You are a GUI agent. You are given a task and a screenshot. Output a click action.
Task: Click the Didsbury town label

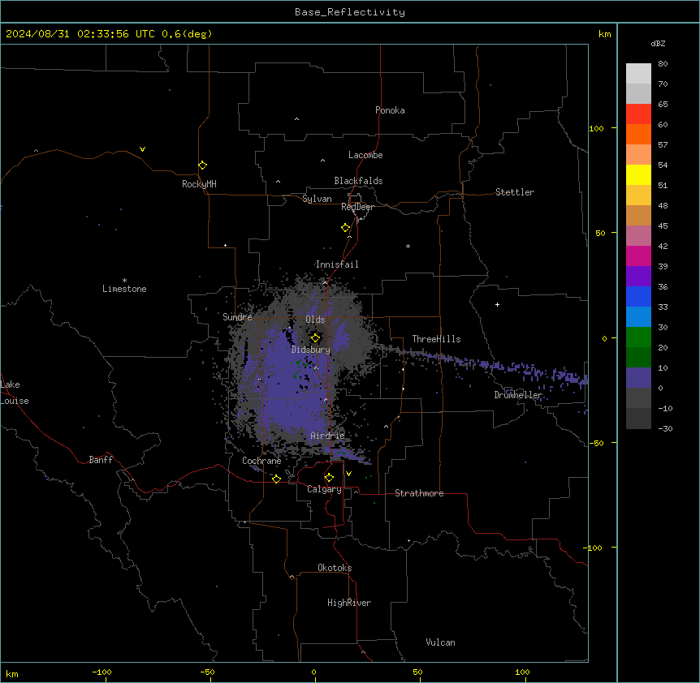[x=311, y=350]
